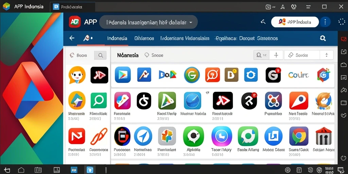Launch the black TikTok-style app icon
This screenshot has height=174, width=348.
(144, 101)
